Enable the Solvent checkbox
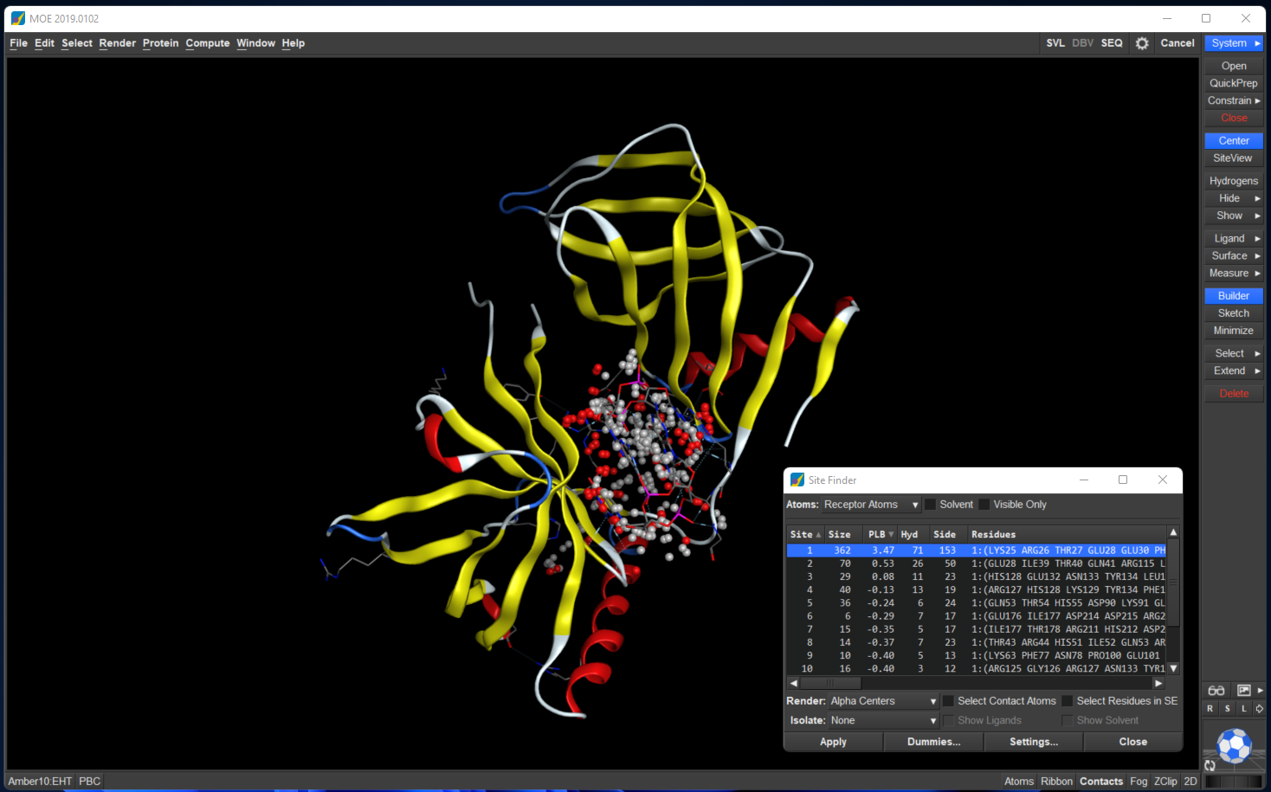Image resolution: width=1271 pixels, height=792 pixels. pos(931,505)
